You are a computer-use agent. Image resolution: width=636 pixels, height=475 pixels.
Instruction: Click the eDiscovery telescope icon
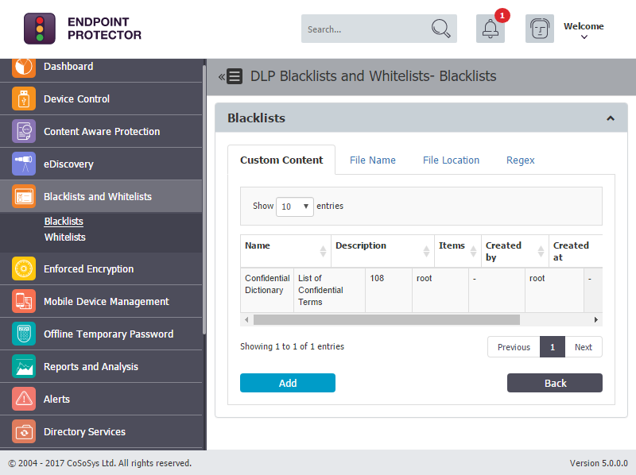[24, 164]
